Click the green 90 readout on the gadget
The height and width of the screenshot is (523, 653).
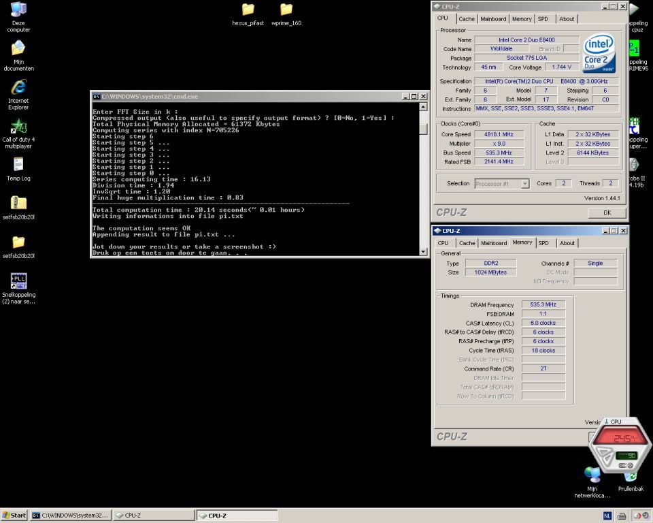pyautogui.click(x=626, y=455)
